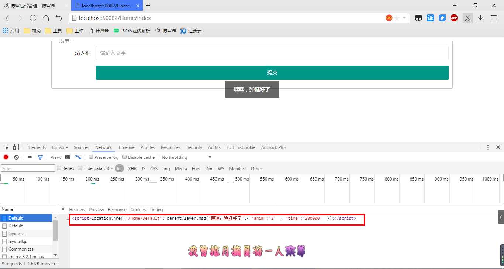This screenshot has height=269, width=504.
Task: Open the 雨滴 bookmarks folder
Action: [x=32, y=31]
